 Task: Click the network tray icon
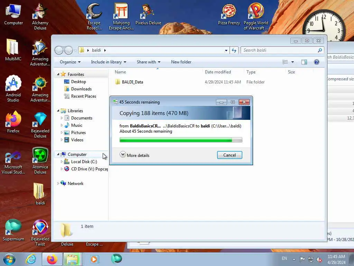coord(311,260)
